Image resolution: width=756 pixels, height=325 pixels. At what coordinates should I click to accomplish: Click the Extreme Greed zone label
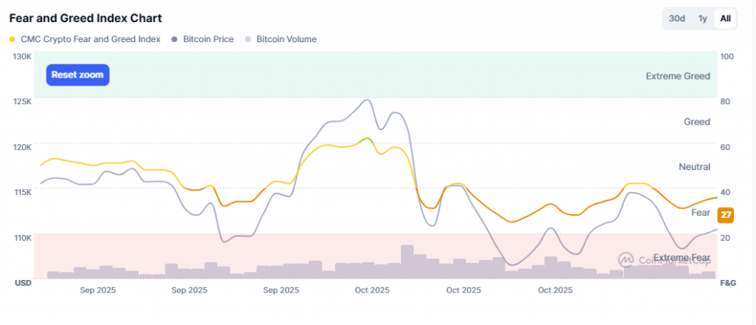tap(677, 76)
